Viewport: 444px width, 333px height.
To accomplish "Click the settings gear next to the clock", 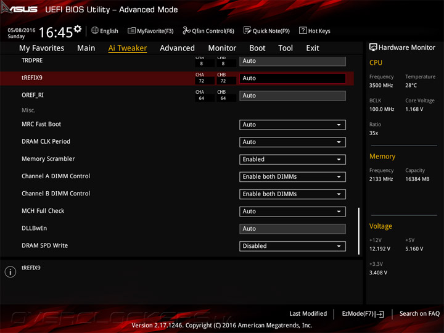I will [x=78, y=29].
